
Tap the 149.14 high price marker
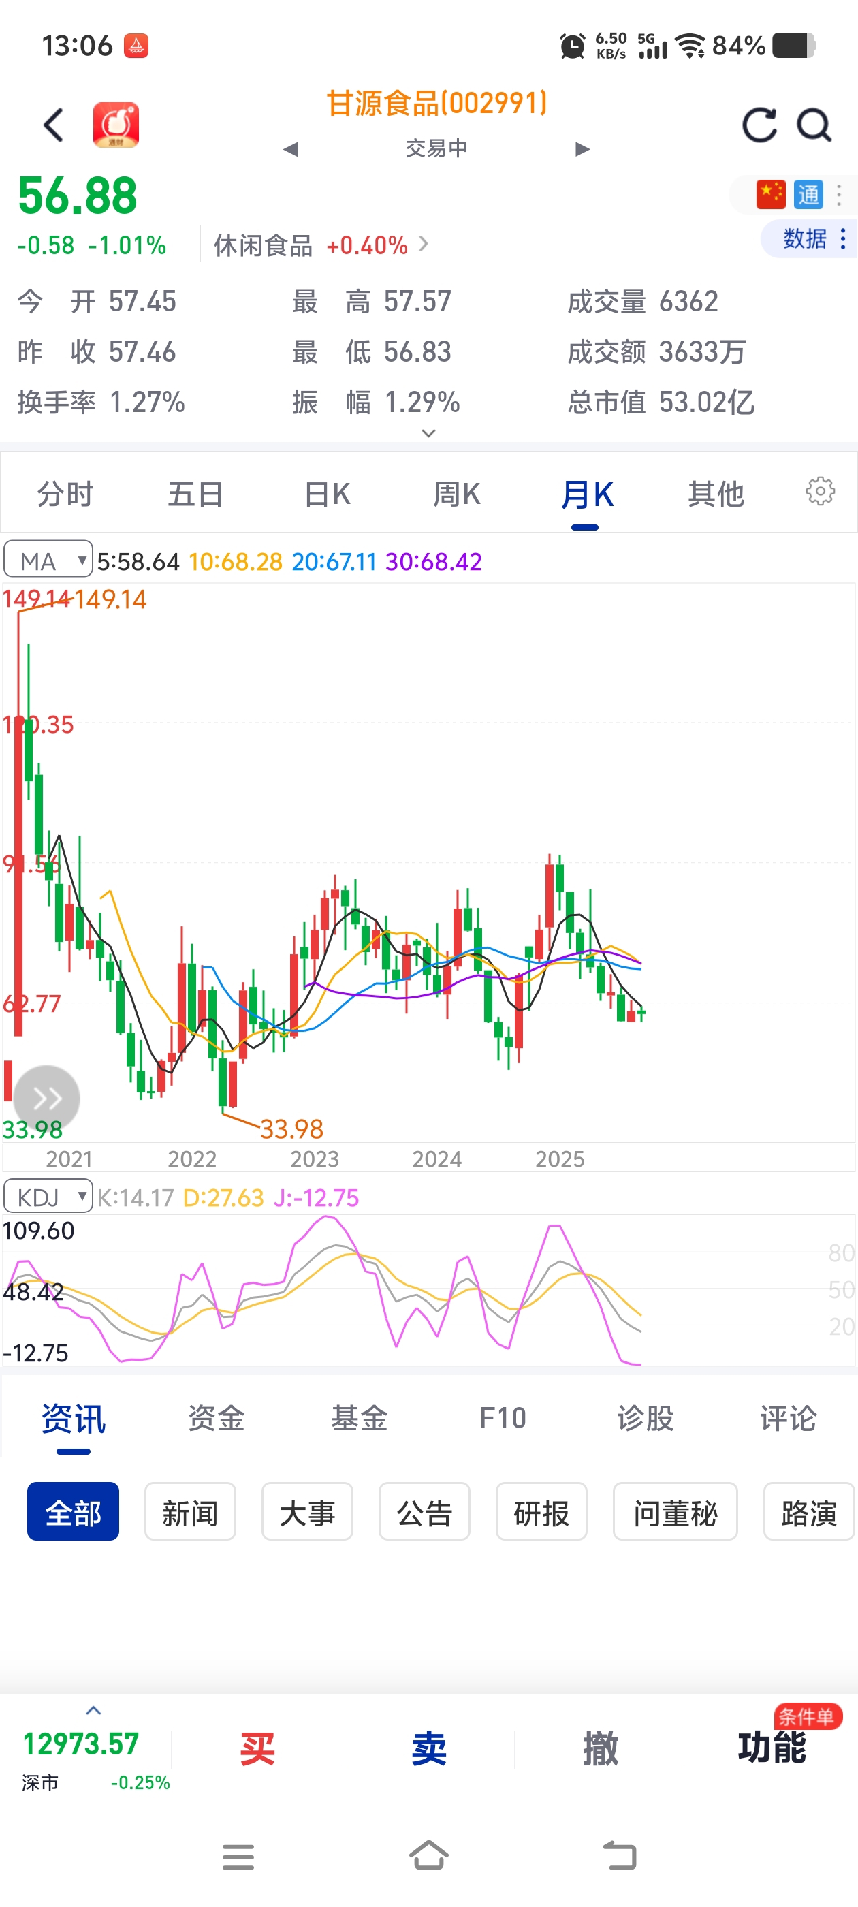click(110, 599)
